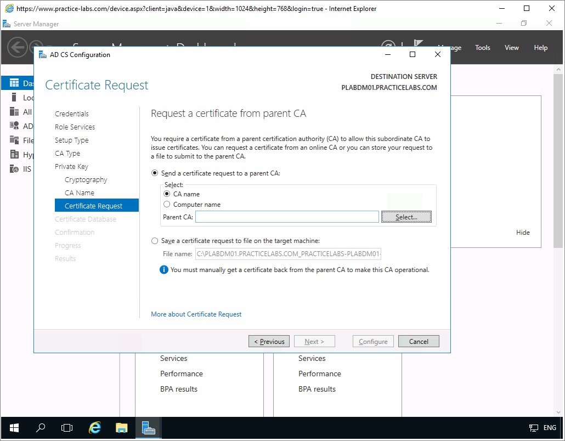This screenshot has width=565, height=441.
Task: Select the Computer name radio button
Action: click(x=166, y=204)
